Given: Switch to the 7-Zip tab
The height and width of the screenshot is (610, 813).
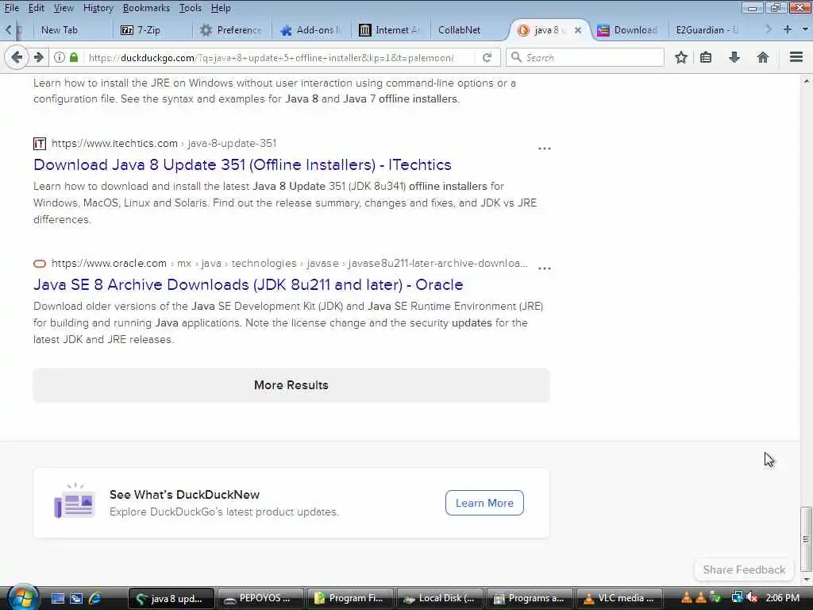Looking at the screenshot, I should (152, 30).
